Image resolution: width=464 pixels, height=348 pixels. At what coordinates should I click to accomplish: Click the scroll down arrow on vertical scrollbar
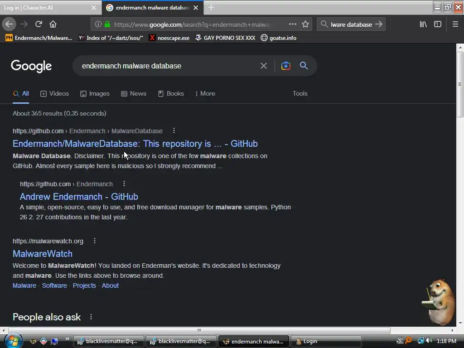460,323
